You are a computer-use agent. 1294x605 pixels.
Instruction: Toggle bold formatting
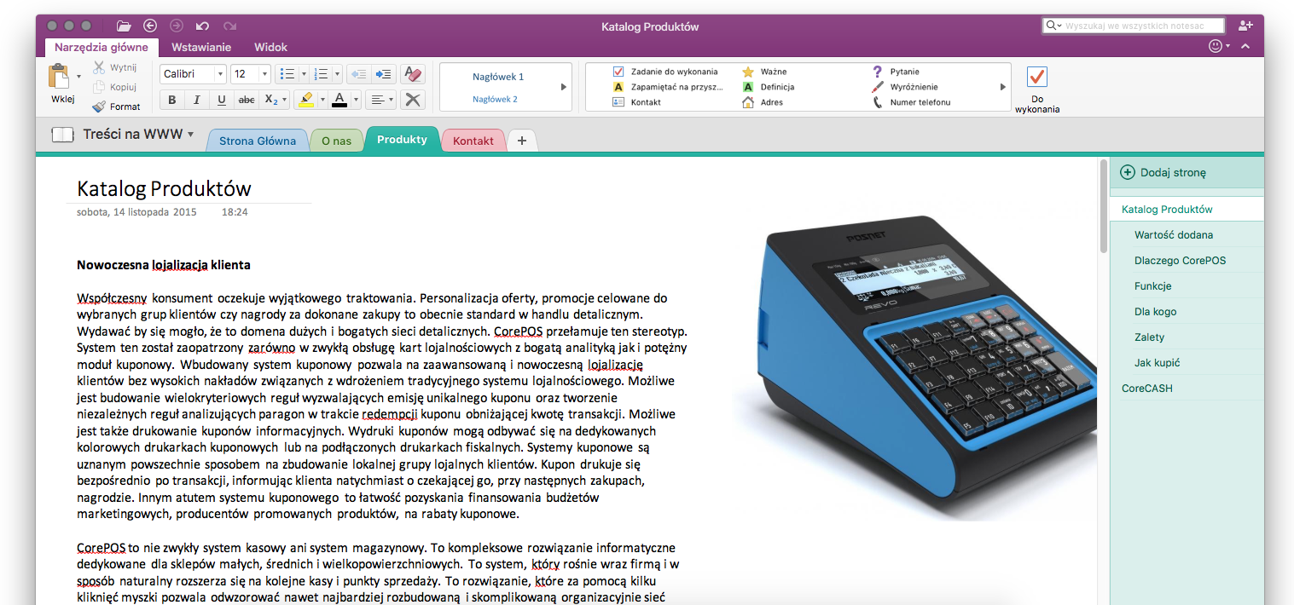tap(172, 100)
